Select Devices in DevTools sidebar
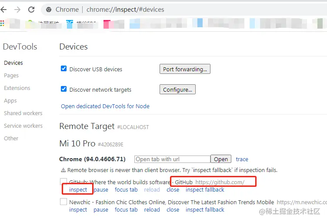Image resolution: width=327 pixels, height=222 pixels. click(13, 63)
